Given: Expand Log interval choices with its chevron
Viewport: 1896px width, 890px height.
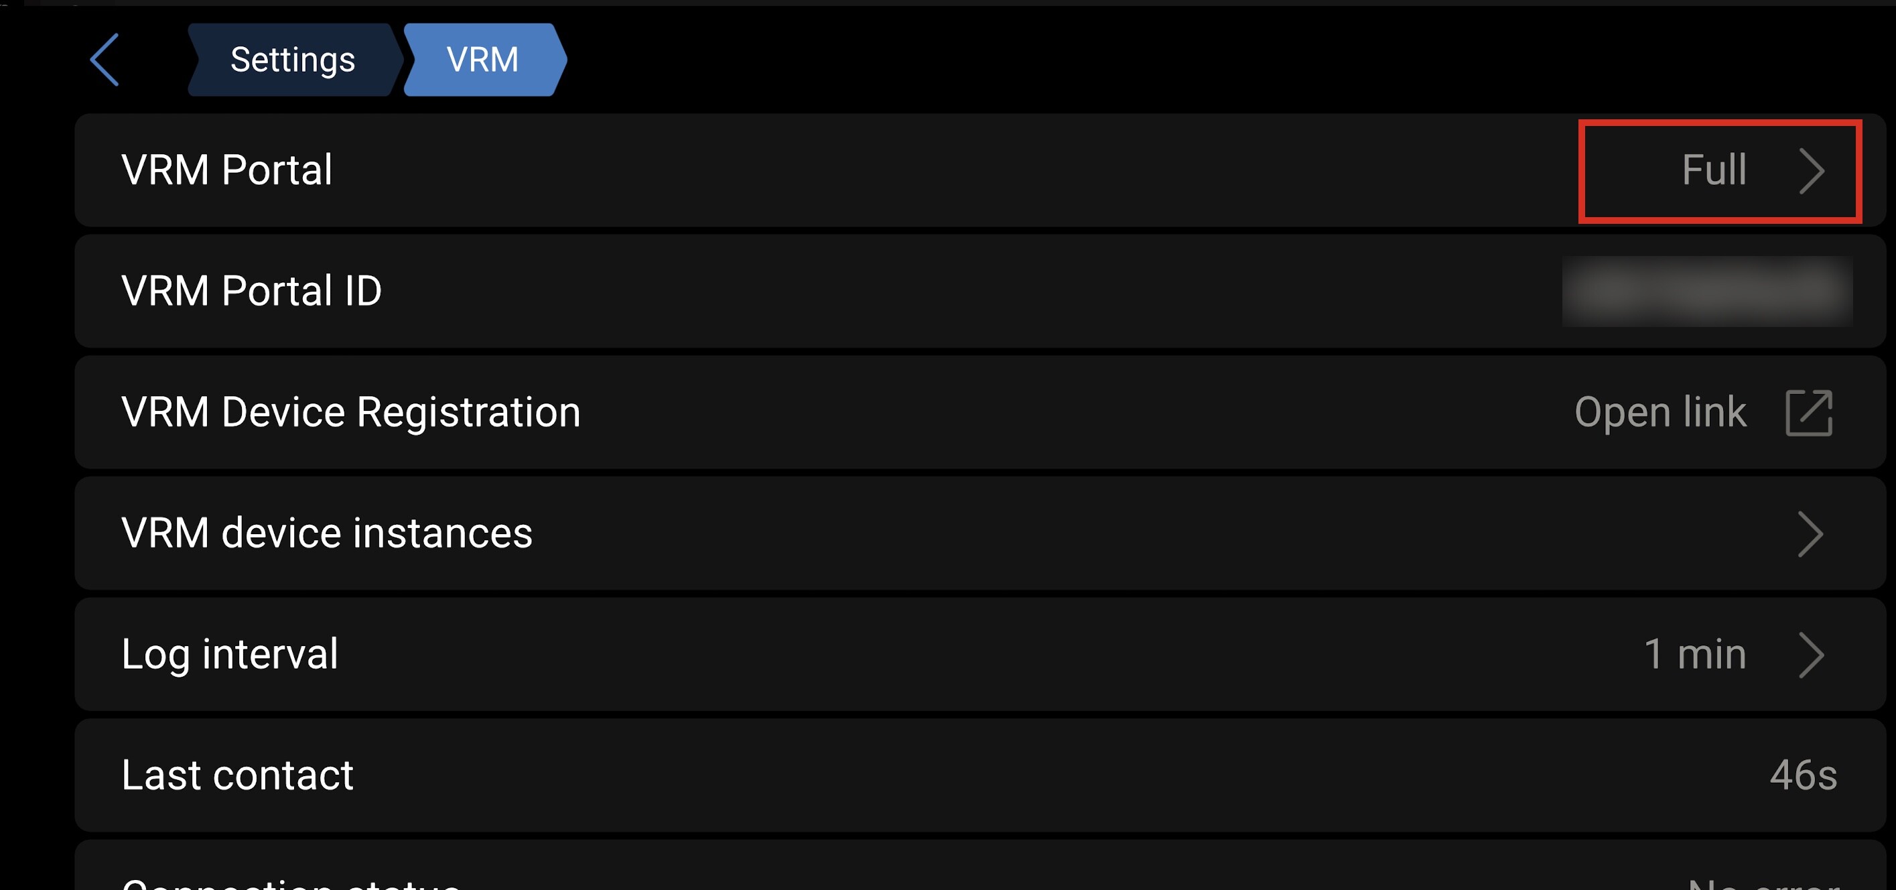Looking at the screenshot, I should 1810,655.
